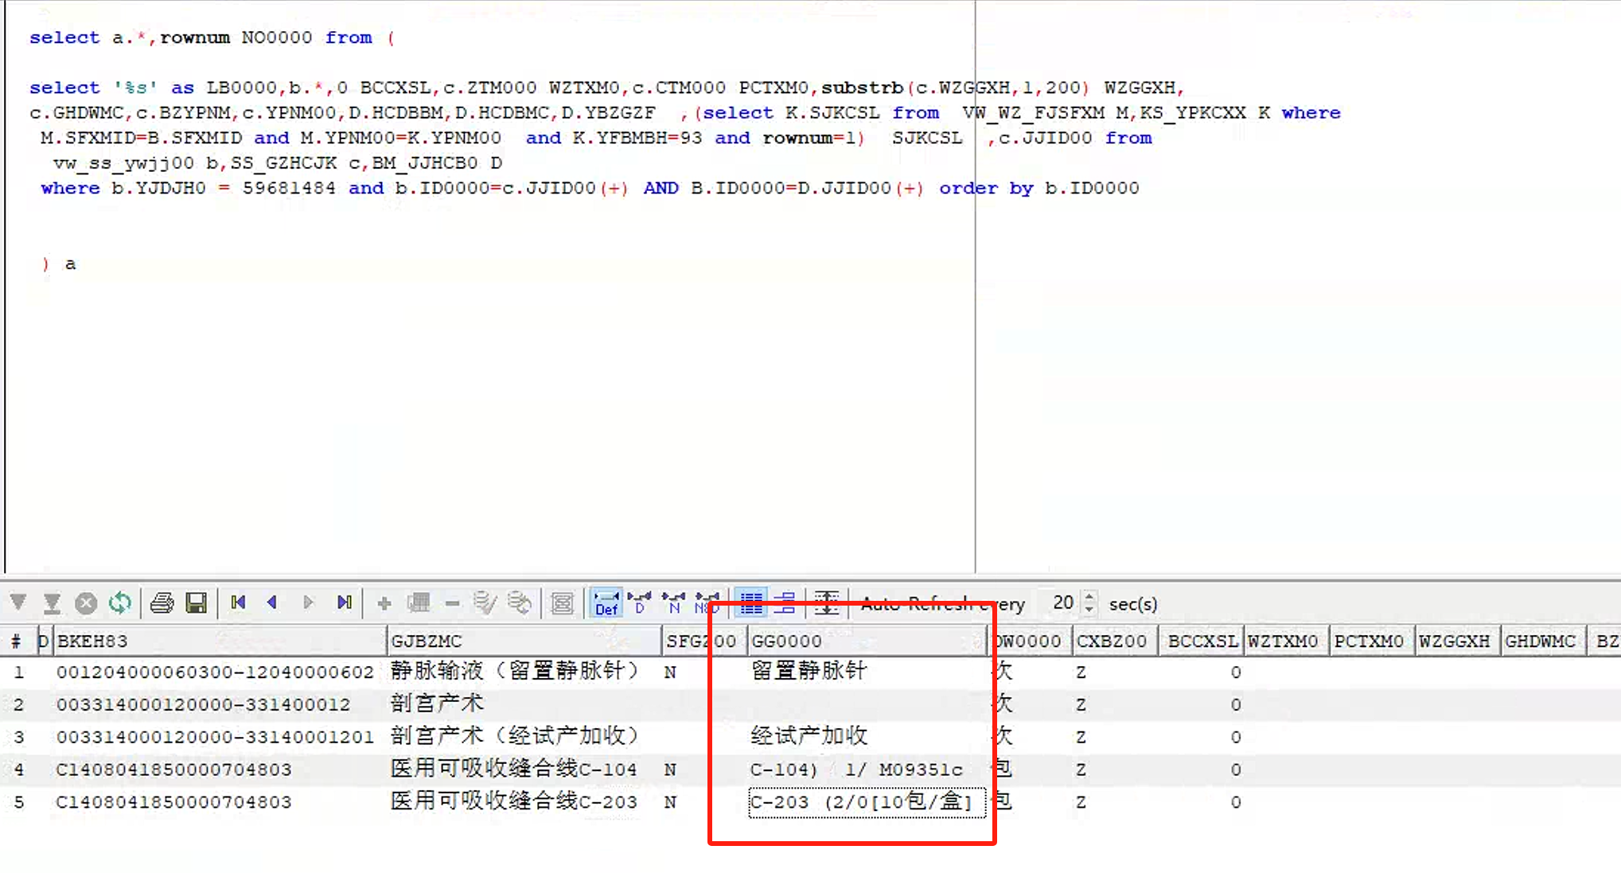Go to previous record

pos(272,602)
